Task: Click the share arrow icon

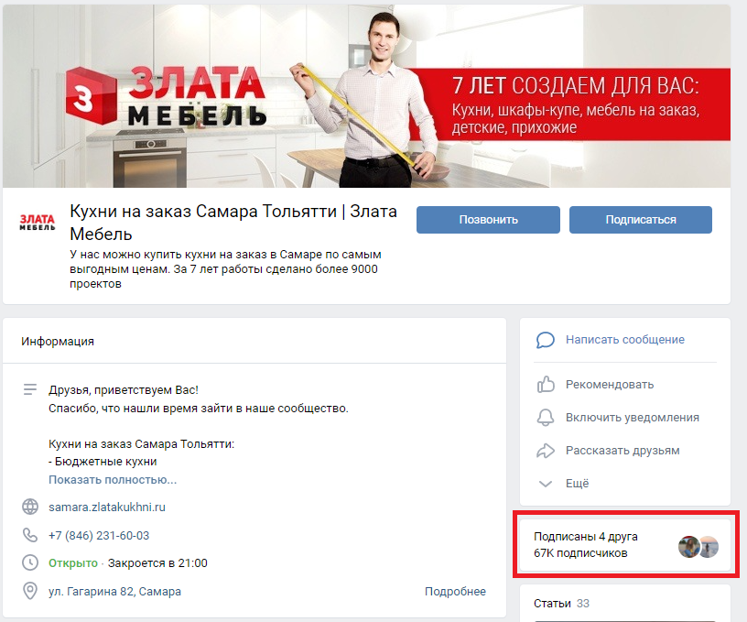Action: pos(546,451)
